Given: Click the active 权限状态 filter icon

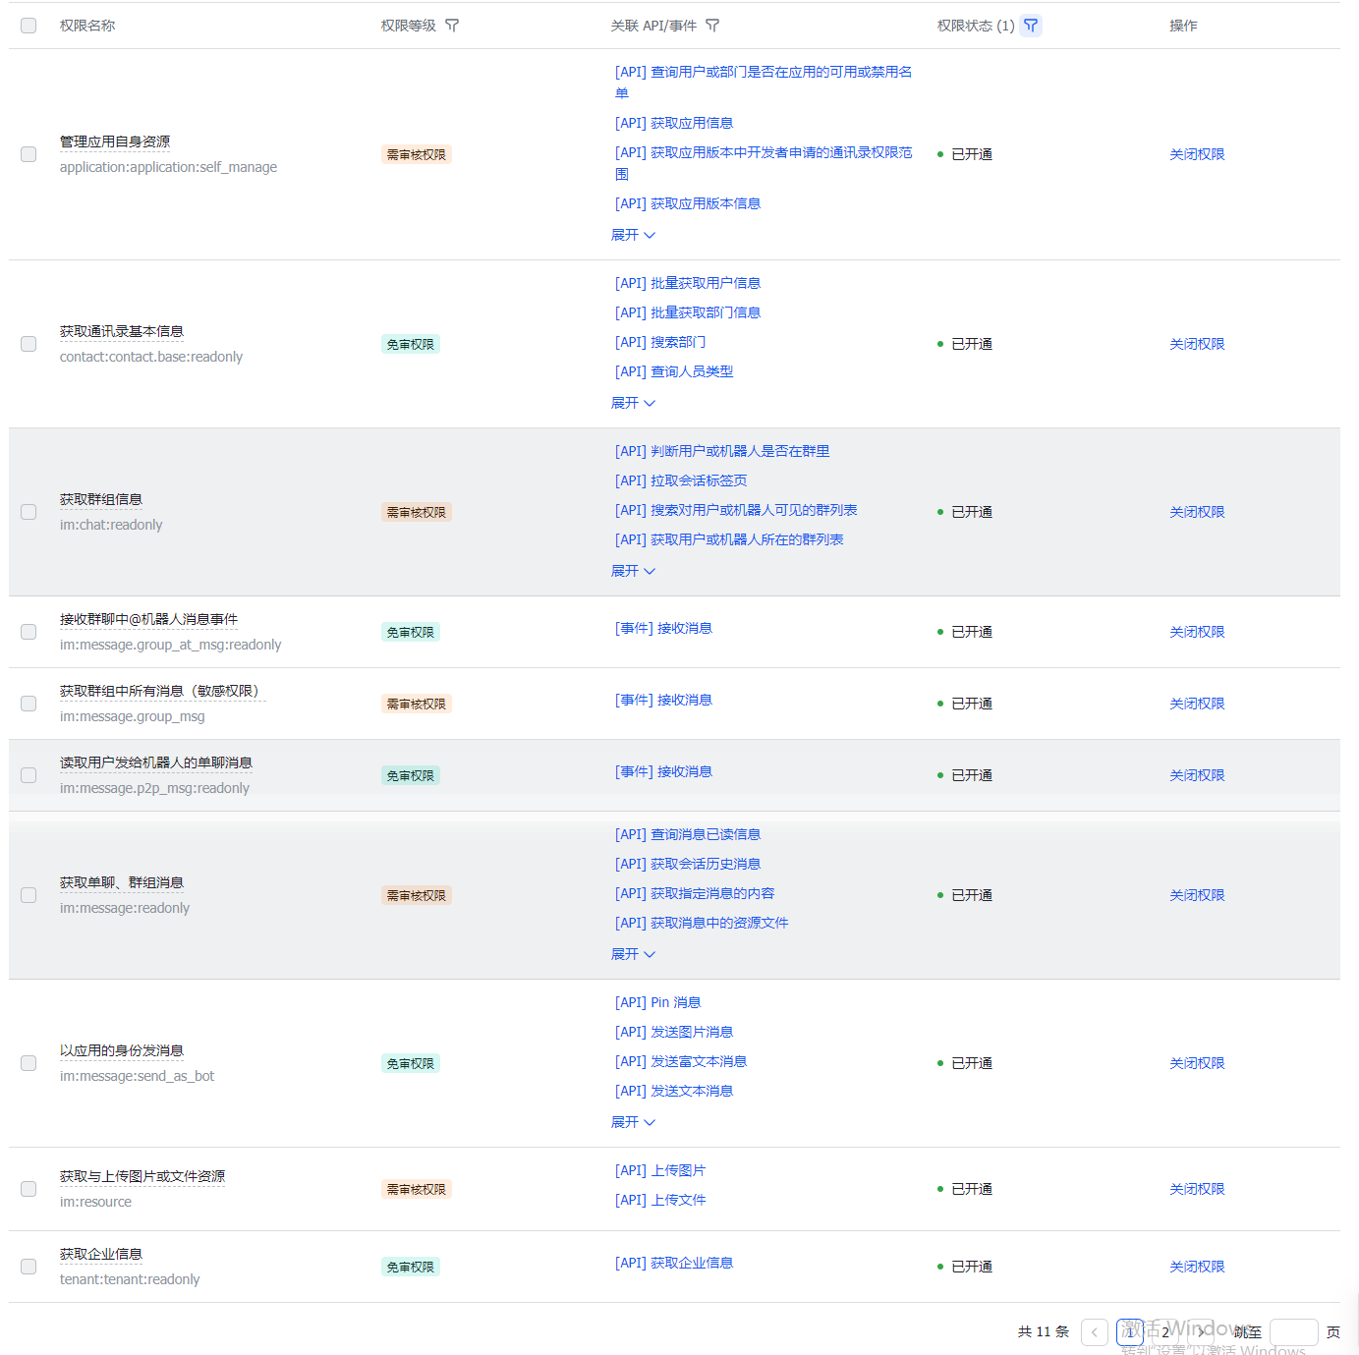Looking at the screenshot, I should tap(1030, 26).
